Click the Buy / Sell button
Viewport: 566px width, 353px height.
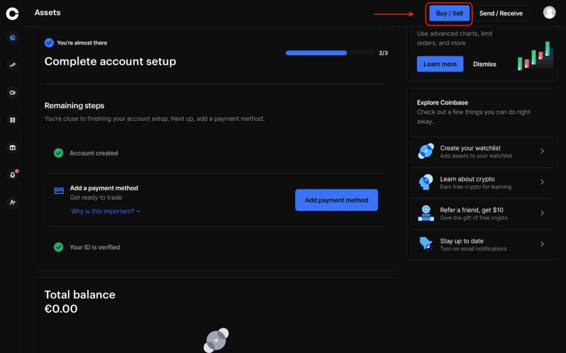coord(449,13)
